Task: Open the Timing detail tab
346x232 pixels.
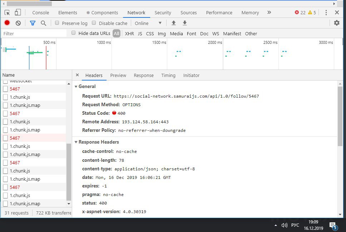Action: 168,76
